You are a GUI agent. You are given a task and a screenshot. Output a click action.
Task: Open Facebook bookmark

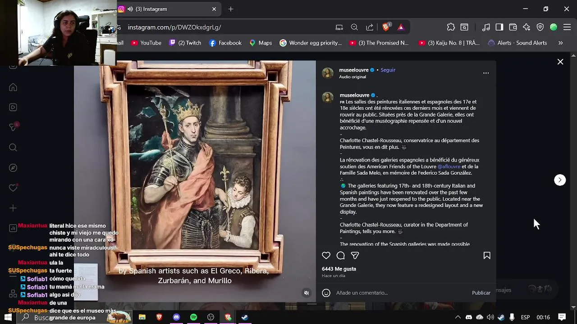(x=225, y=43)
